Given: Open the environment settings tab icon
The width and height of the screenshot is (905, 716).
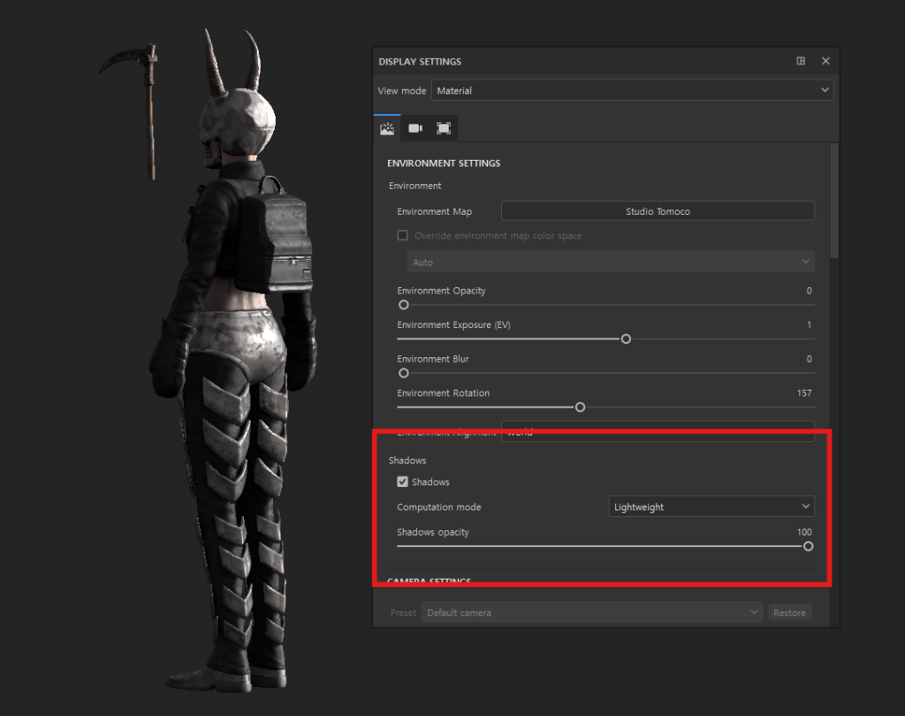Looking at the screenshot, I should (x=387, y=128).
